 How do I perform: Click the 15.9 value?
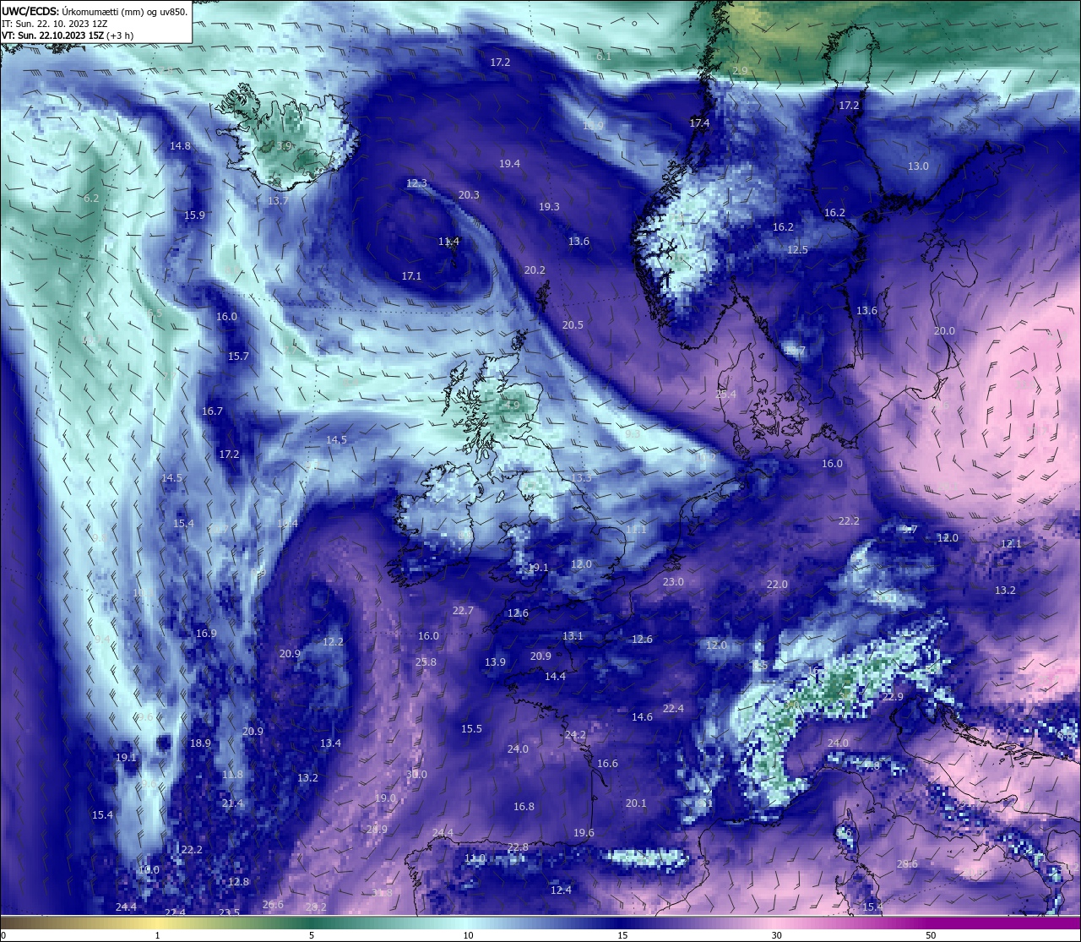click(x=194, y=215)
